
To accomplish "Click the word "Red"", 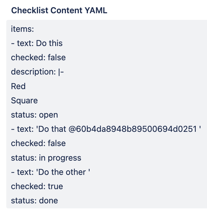I will click(18, 86).
